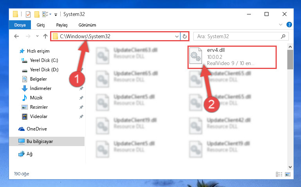Open the recent locations dropdown arrow
The image size is (301, 187).
coord(37,36)
